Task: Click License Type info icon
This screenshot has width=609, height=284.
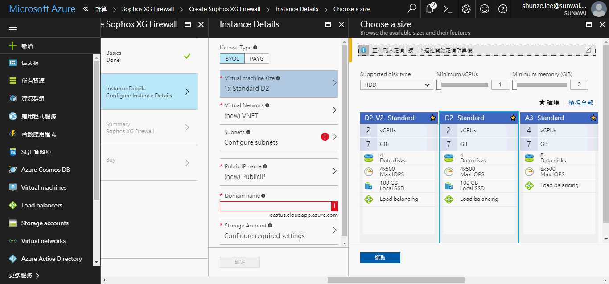Action: (x=255, y=47)
